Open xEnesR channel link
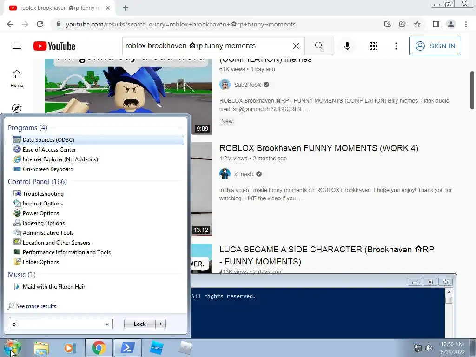The height and width of the screenshot is (357, 476). [x=244, y=174]
